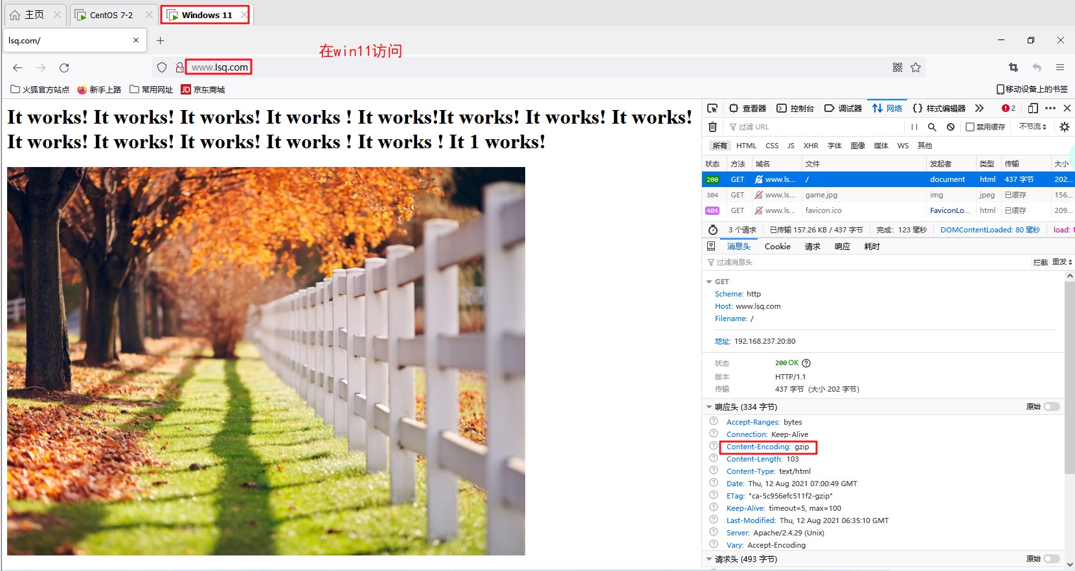Open help for Content-Encoding header
The height and width of the screenshot is (571, 1075).
(714, 446)
